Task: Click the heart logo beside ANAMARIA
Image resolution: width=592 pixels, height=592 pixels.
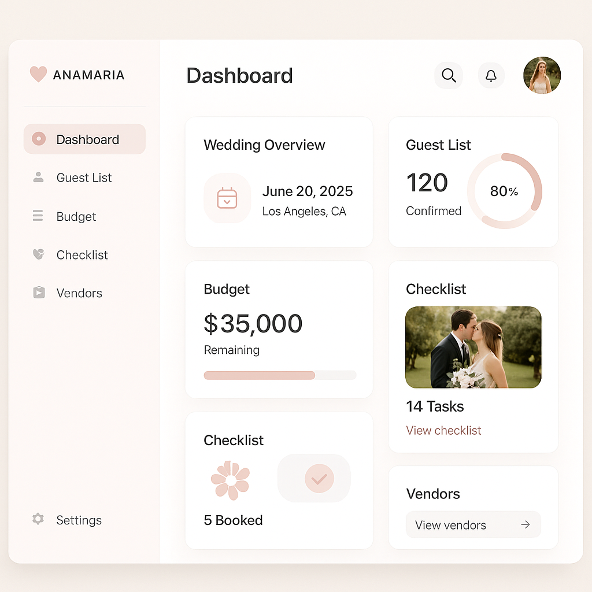Action: (38, 75)
